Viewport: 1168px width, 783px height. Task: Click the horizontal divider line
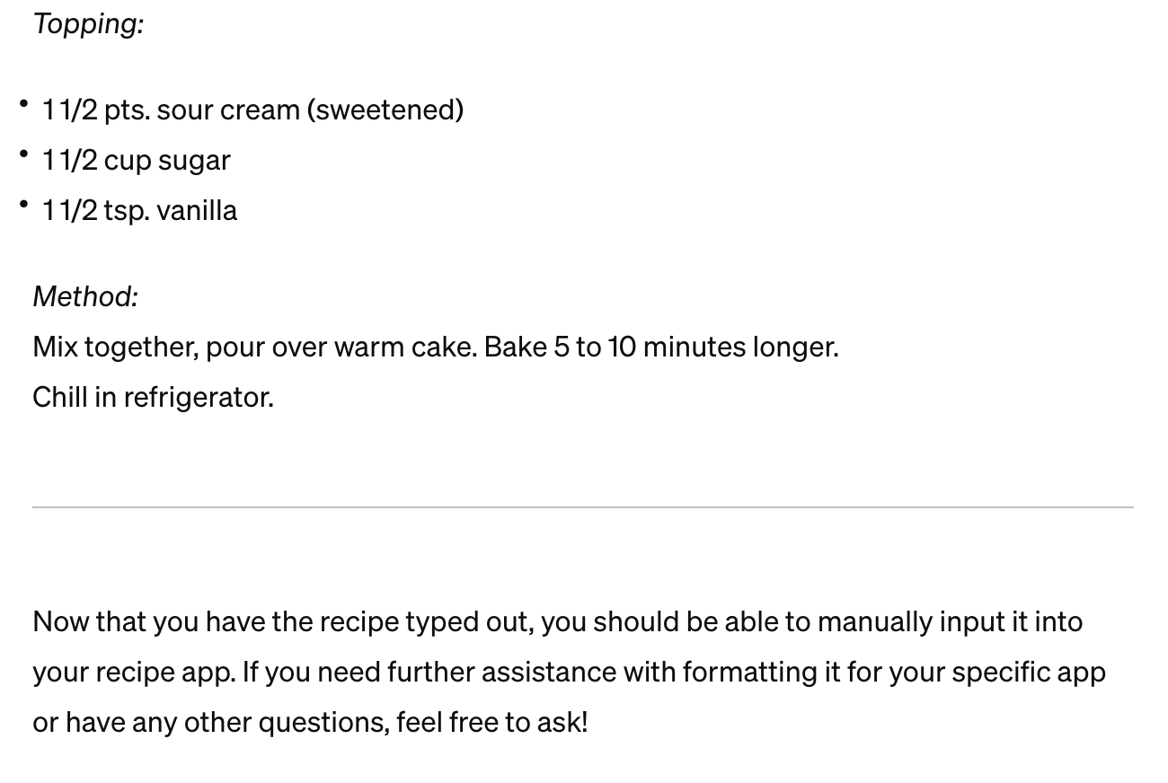point(582,507)
